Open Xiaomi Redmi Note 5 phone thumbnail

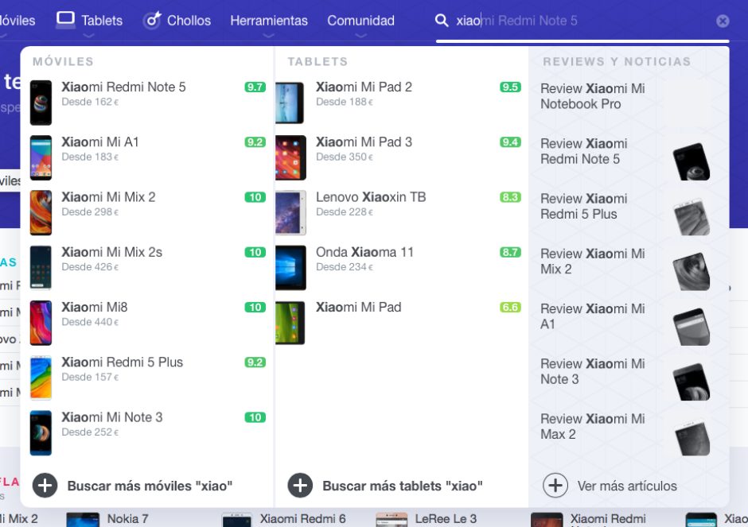click(x=41, y=103)
